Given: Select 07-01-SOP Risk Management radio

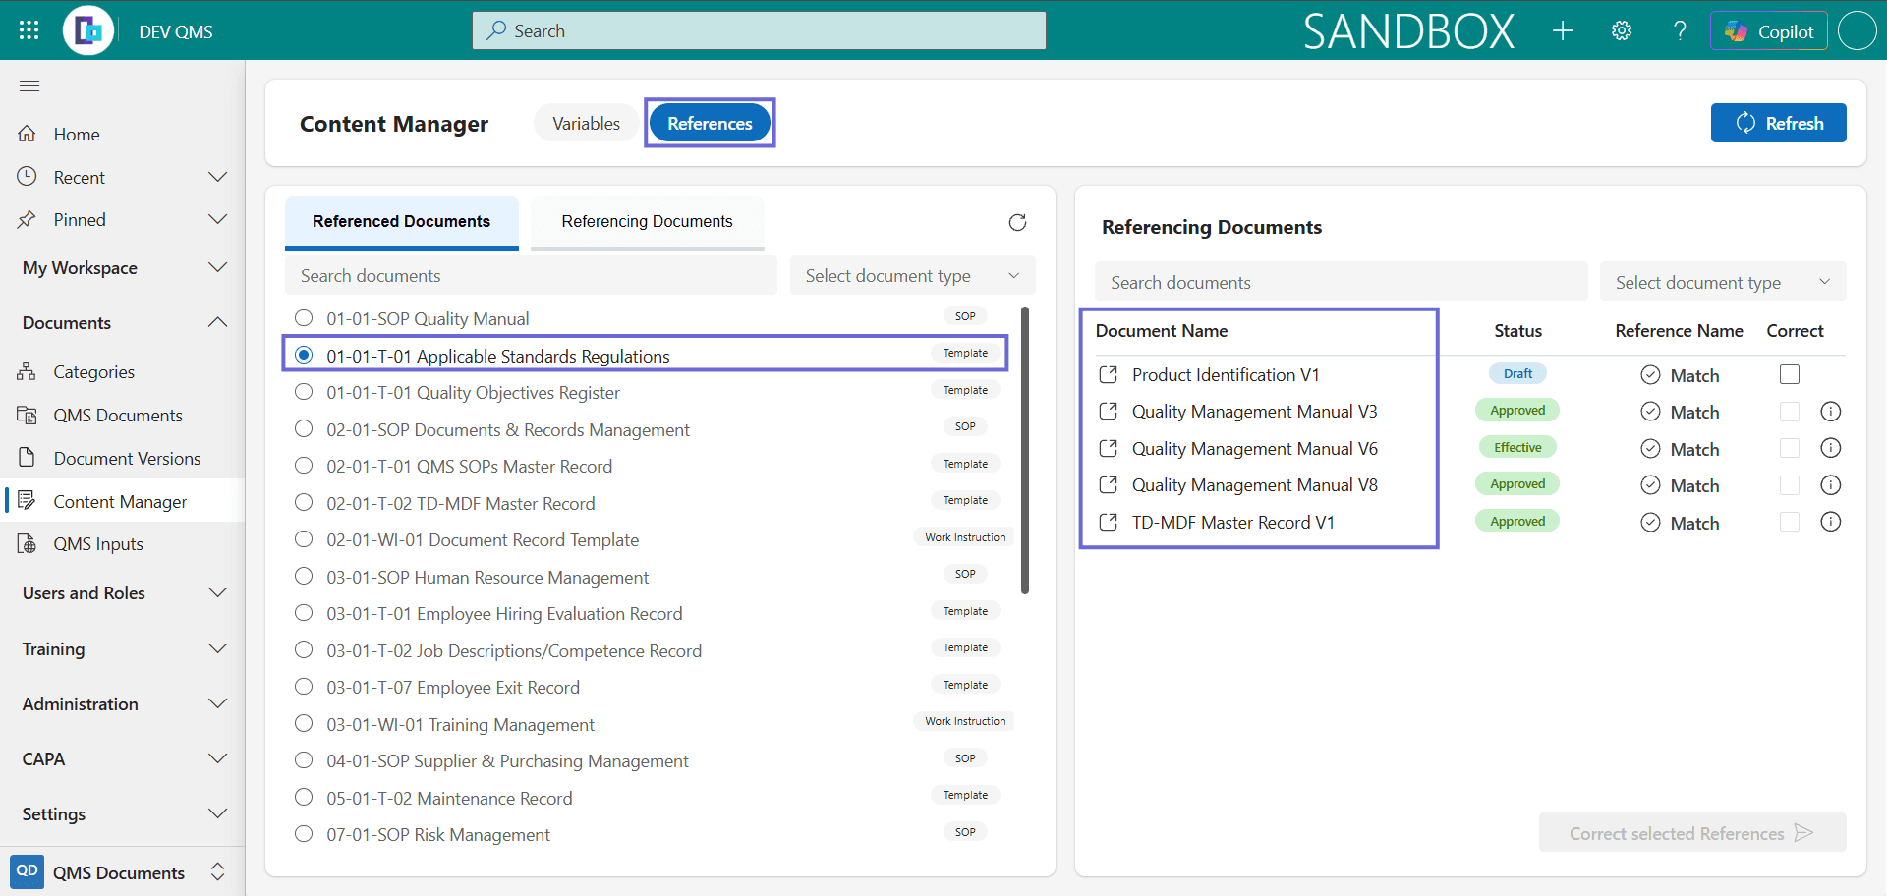Looking at the screenshot, I should 304,834.
